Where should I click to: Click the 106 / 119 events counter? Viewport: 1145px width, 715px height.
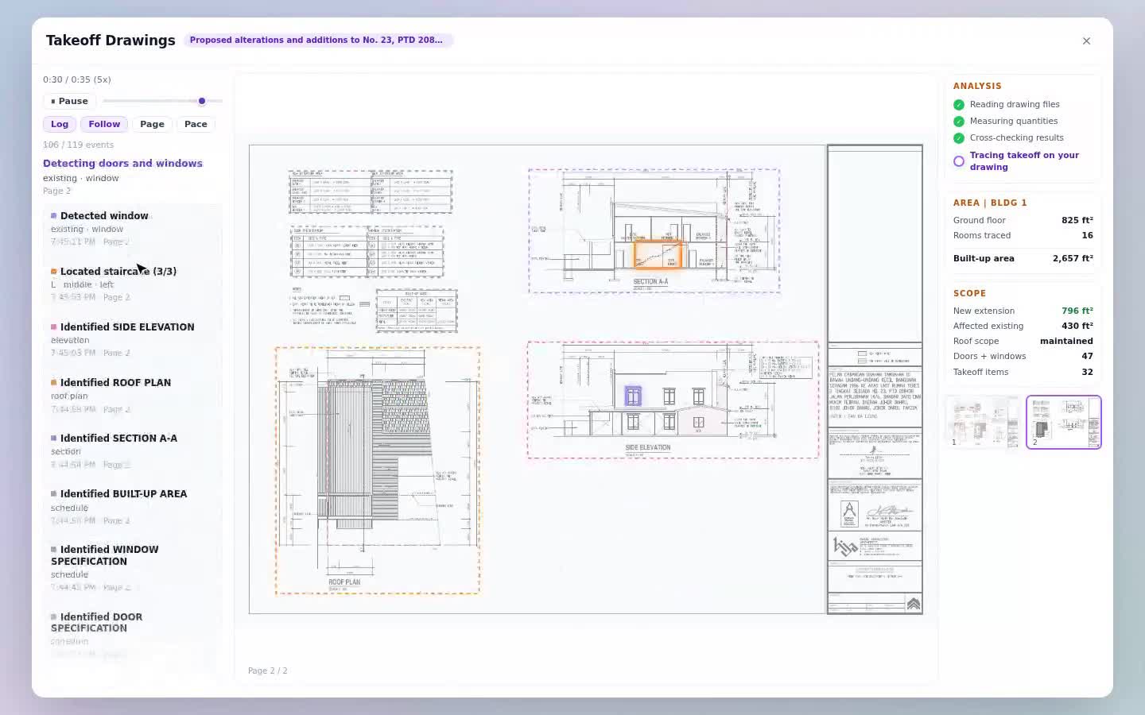78,145
